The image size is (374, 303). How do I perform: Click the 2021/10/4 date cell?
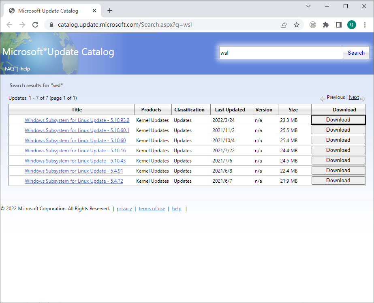click(x=224, y=141)
